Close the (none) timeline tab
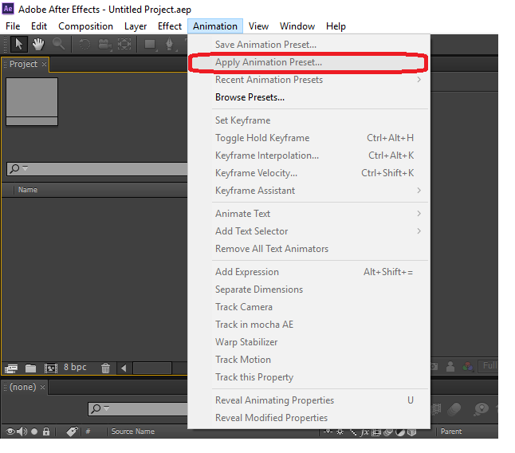515x453 pixels. (42, 388)
